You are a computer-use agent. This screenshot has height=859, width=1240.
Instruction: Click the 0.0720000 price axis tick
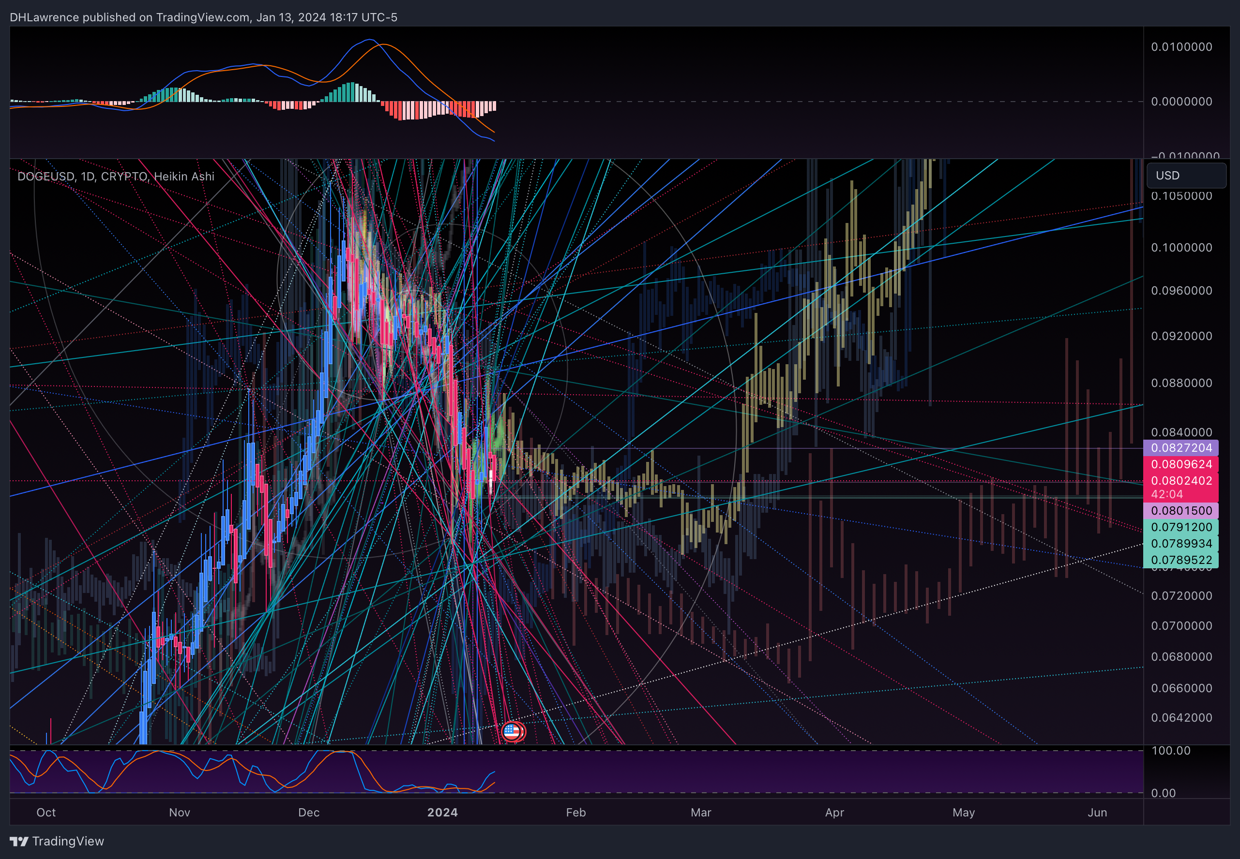click(x=1181, y=596)
